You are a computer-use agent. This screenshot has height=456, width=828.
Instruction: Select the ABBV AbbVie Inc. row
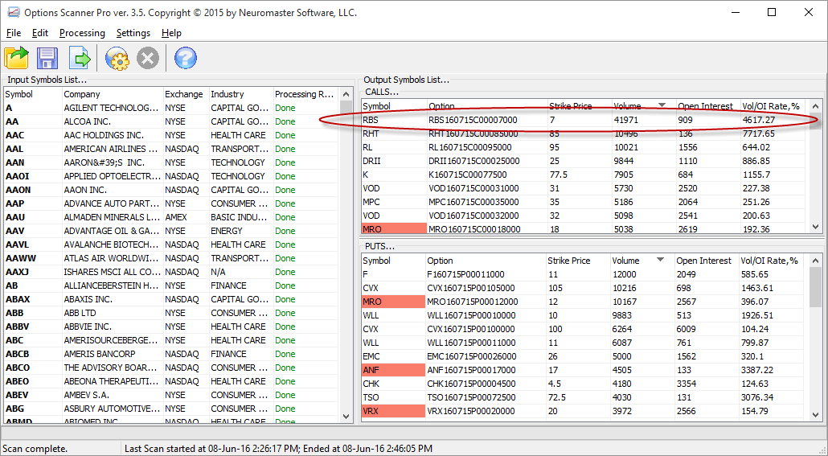click(x=170, y=327)
